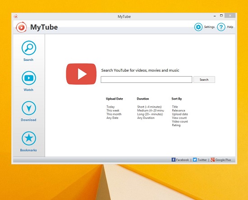The height and width of the screenshot is (200, 248).
Task: Maximize the MyTube window
Action: 221,16
